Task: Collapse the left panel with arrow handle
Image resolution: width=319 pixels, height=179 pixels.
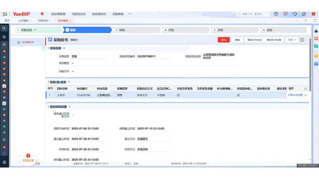Action: [x=44, y=48]
